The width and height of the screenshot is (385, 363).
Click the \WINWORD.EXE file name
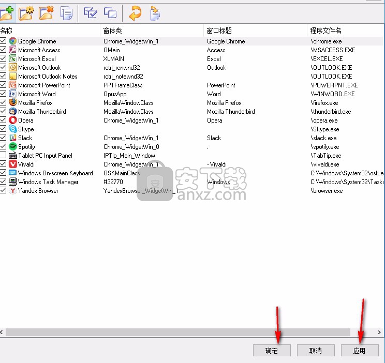tap(332, 94)
